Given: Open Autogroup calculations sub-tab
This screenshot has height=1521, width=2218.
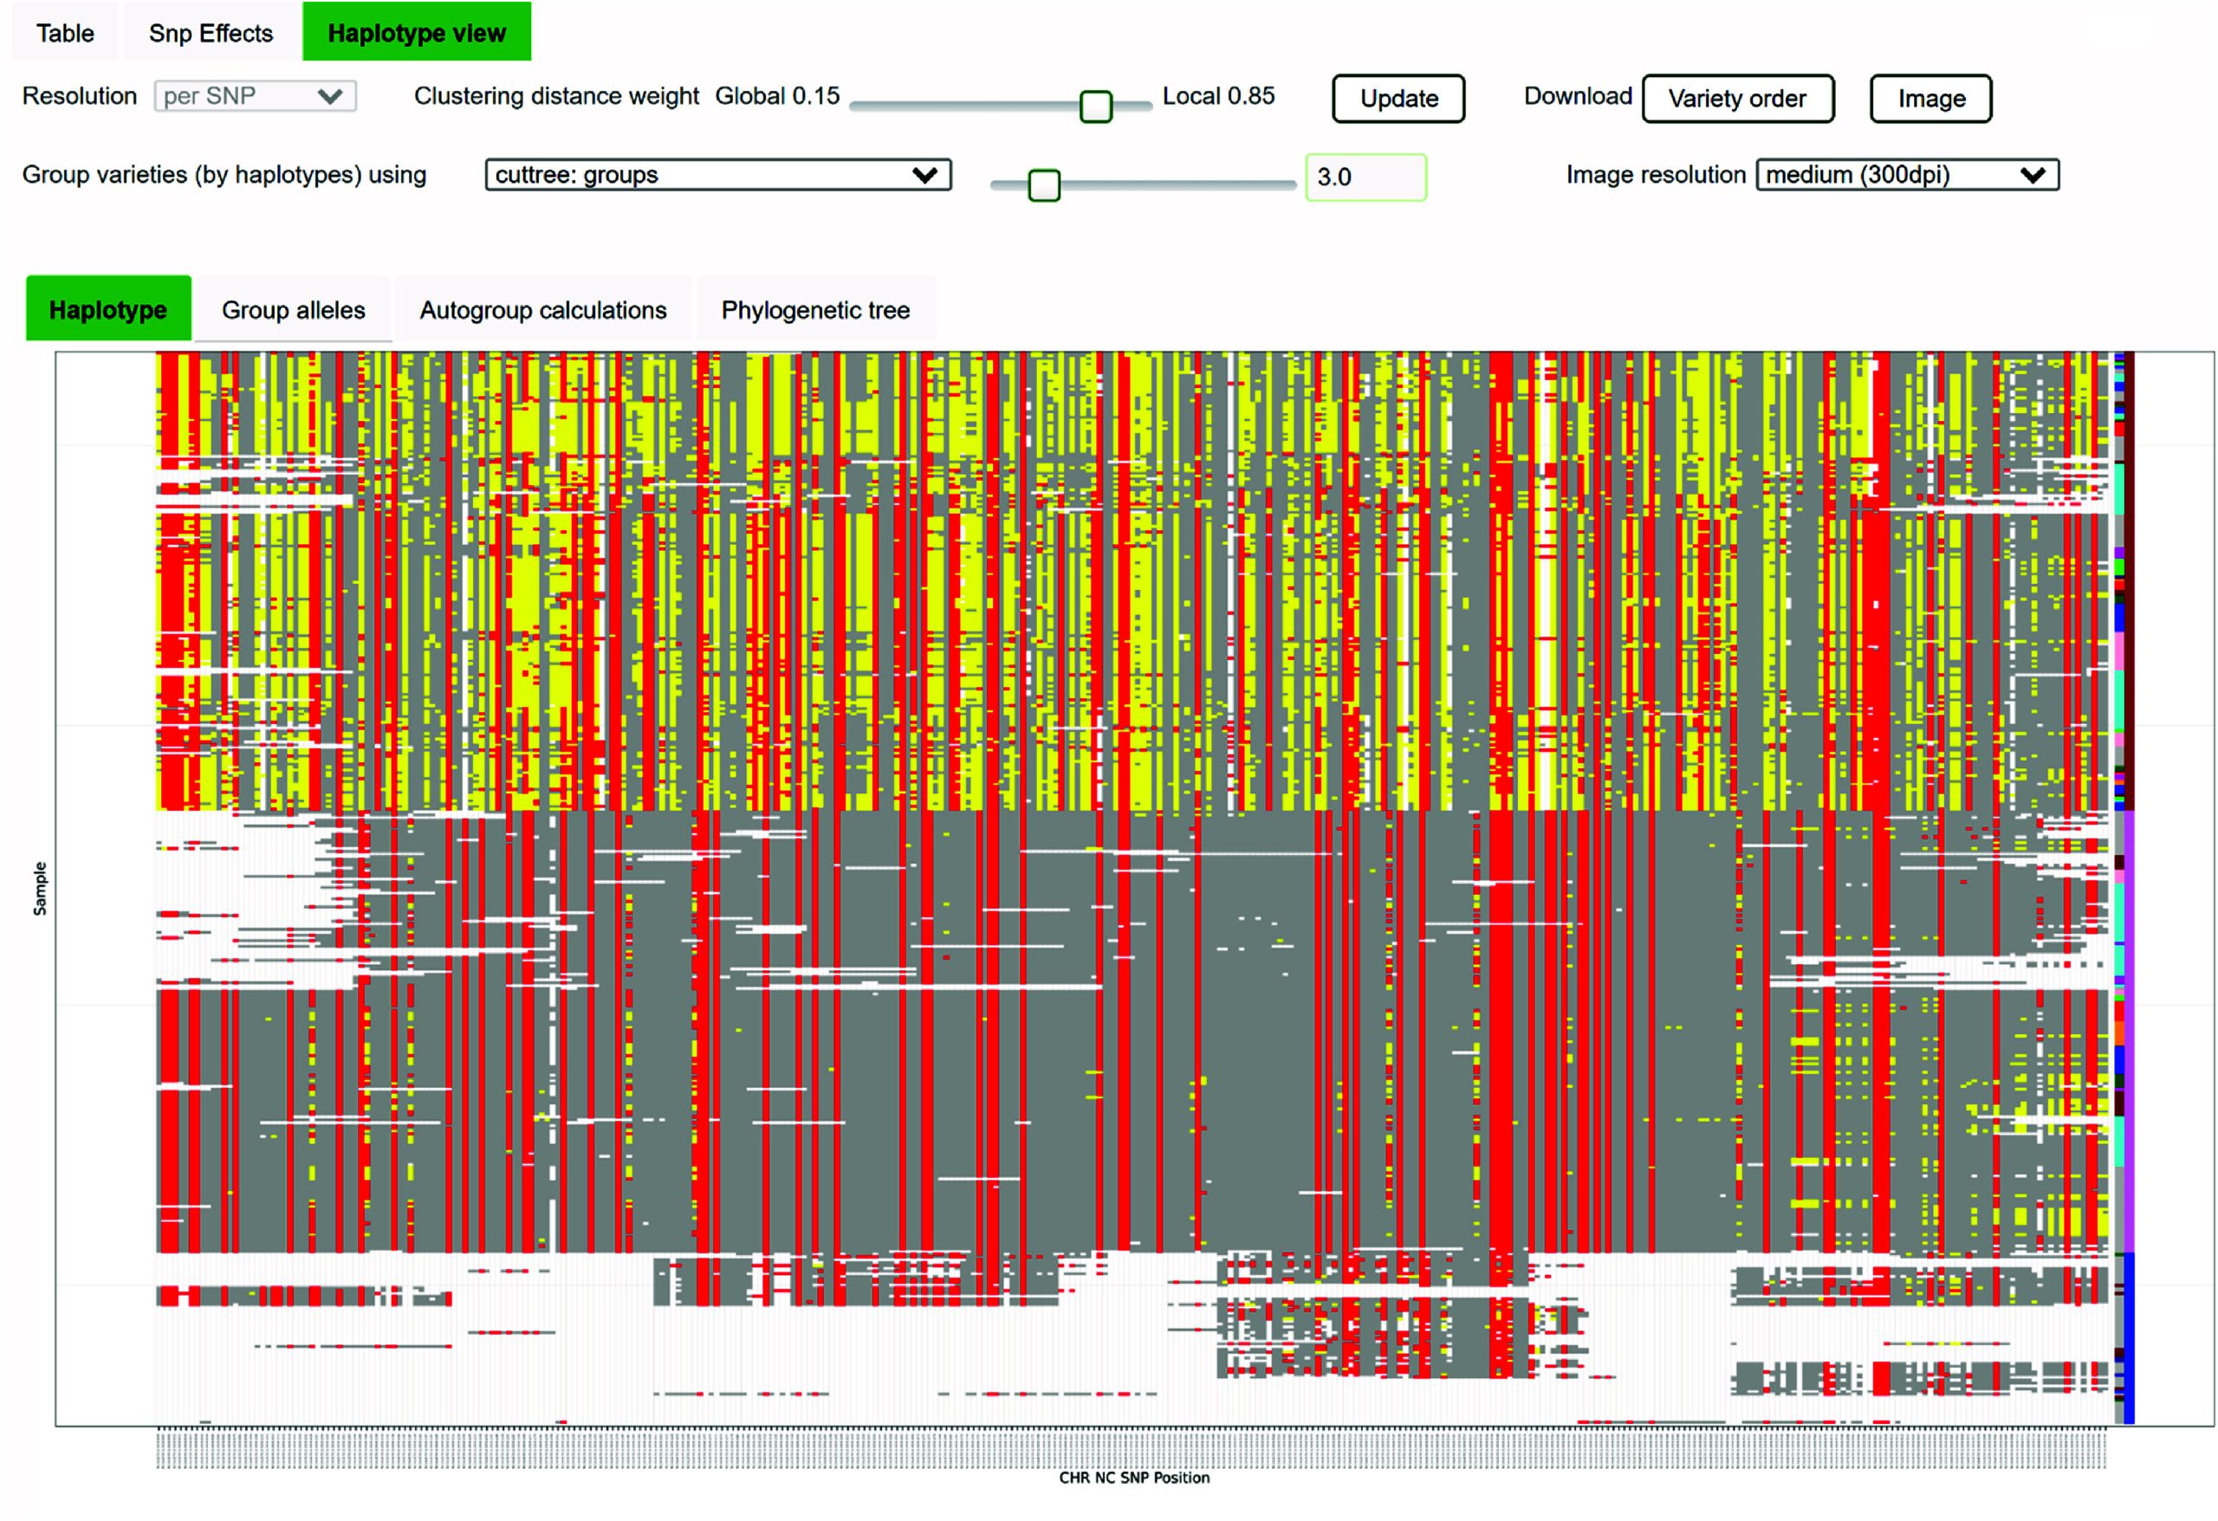Looking at the screenshot, I should tap(543, 309).
